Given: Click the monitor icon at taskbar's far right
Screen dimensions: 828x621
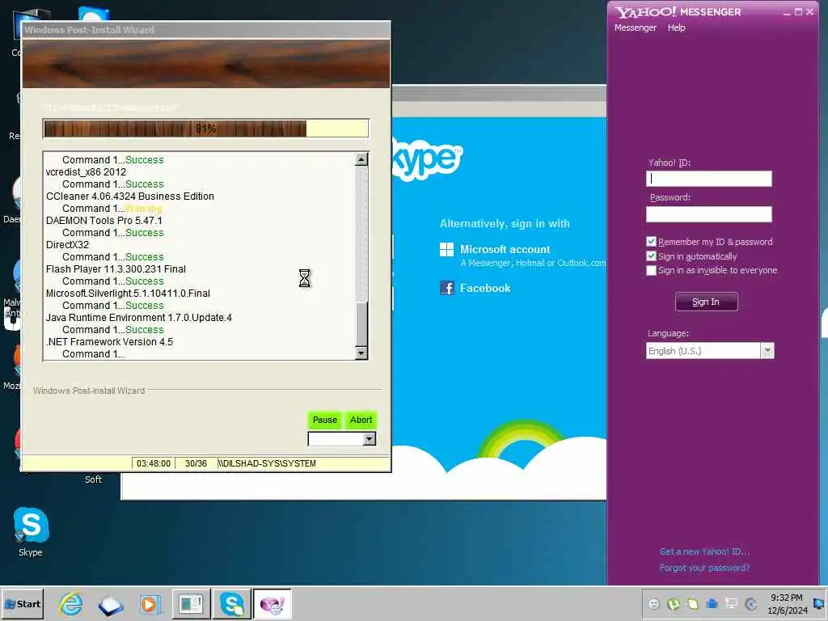Looking at the screenshot, I should coord(819,603).
